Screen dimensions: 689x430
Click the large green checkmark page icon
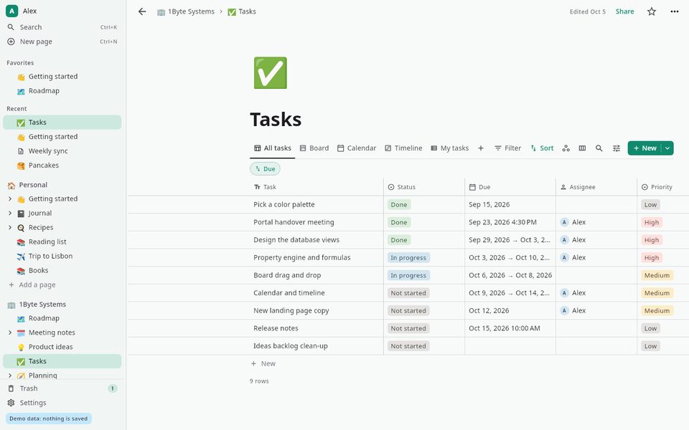click(271, 73)
